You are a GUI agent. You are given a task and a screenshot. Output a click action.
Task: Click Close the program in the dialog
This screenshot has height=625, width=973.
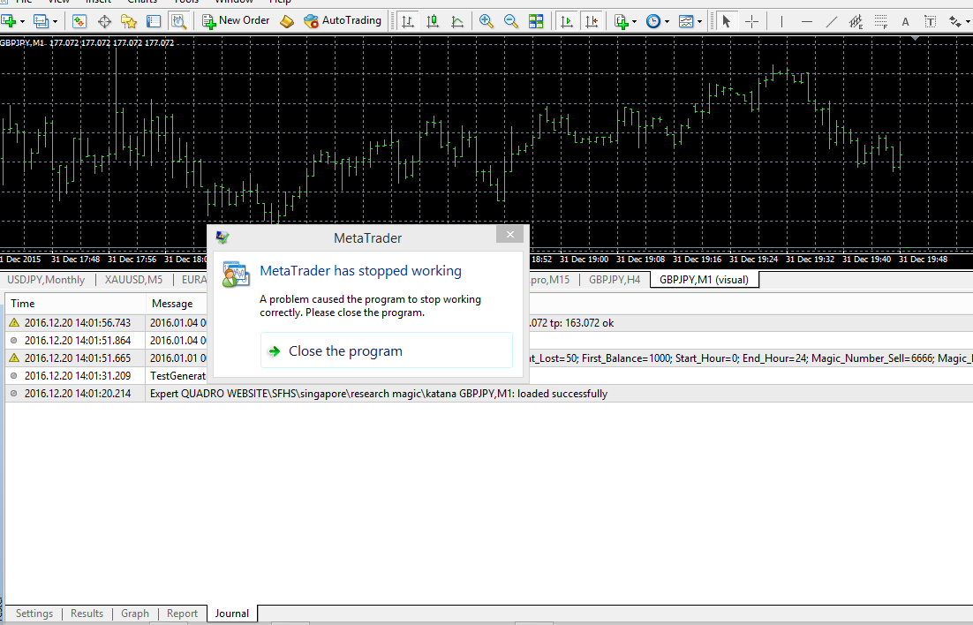click(387, 350)
